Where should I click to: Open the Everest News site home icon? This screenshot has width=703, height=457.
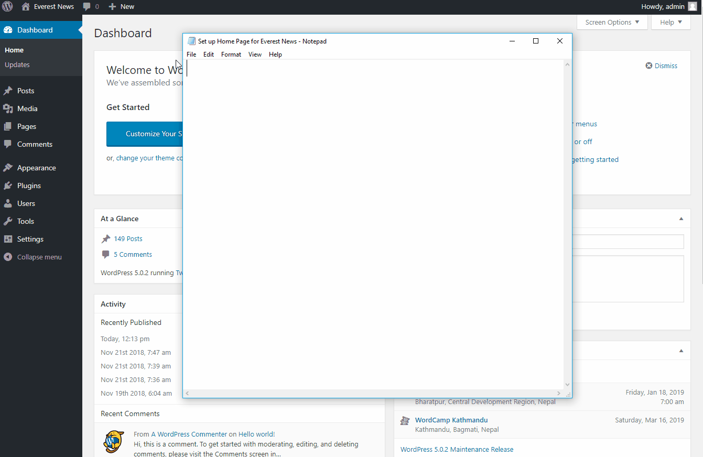click(26, 7)
